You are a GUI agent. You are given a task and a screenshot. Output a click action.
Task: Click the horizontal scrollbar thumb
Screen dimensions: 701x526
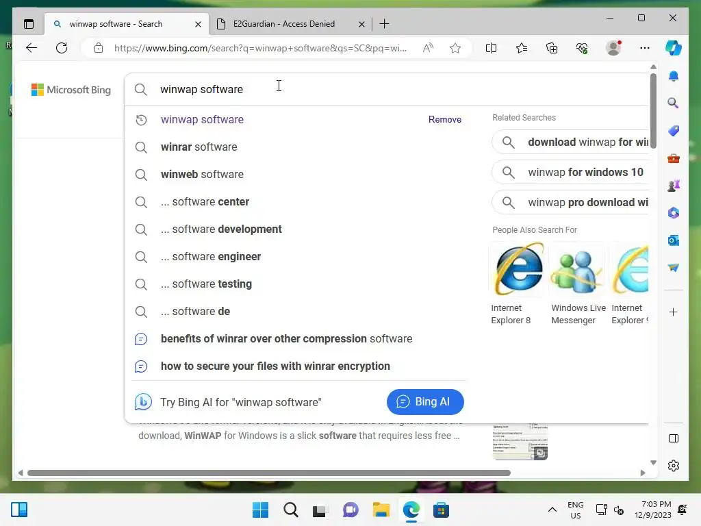268,473
